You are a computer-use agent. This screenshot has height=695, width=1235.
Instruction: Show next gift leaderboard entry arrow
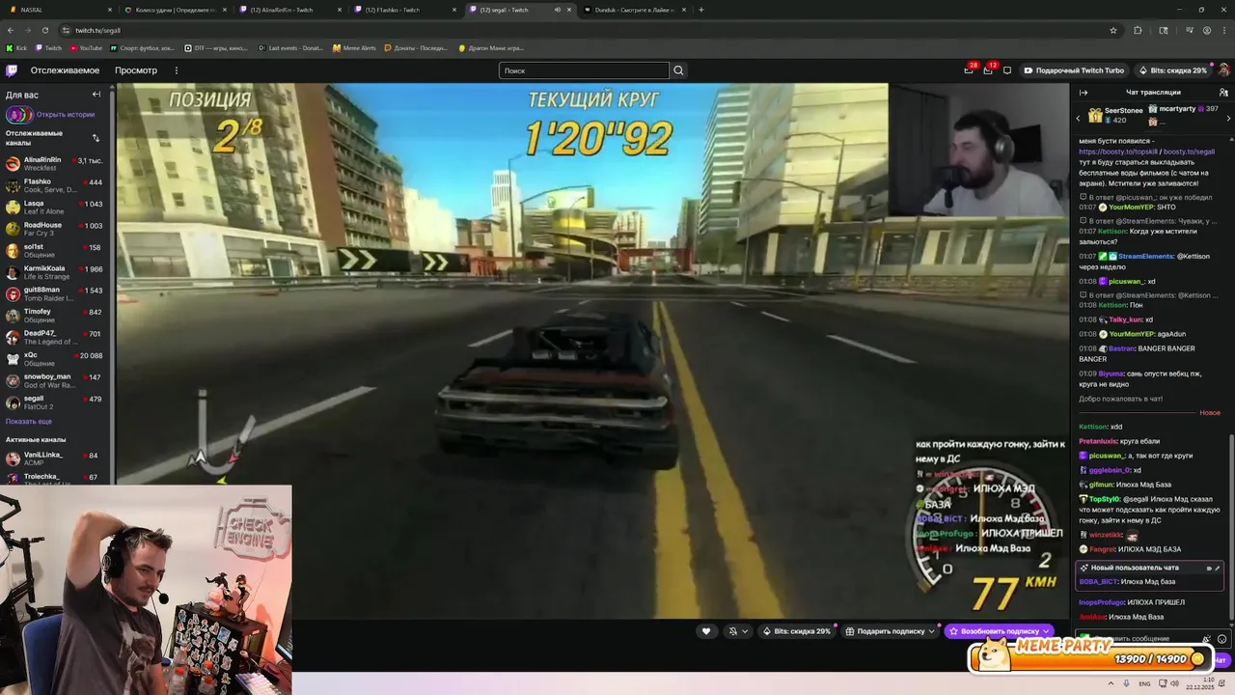[x=1227, y=117]
